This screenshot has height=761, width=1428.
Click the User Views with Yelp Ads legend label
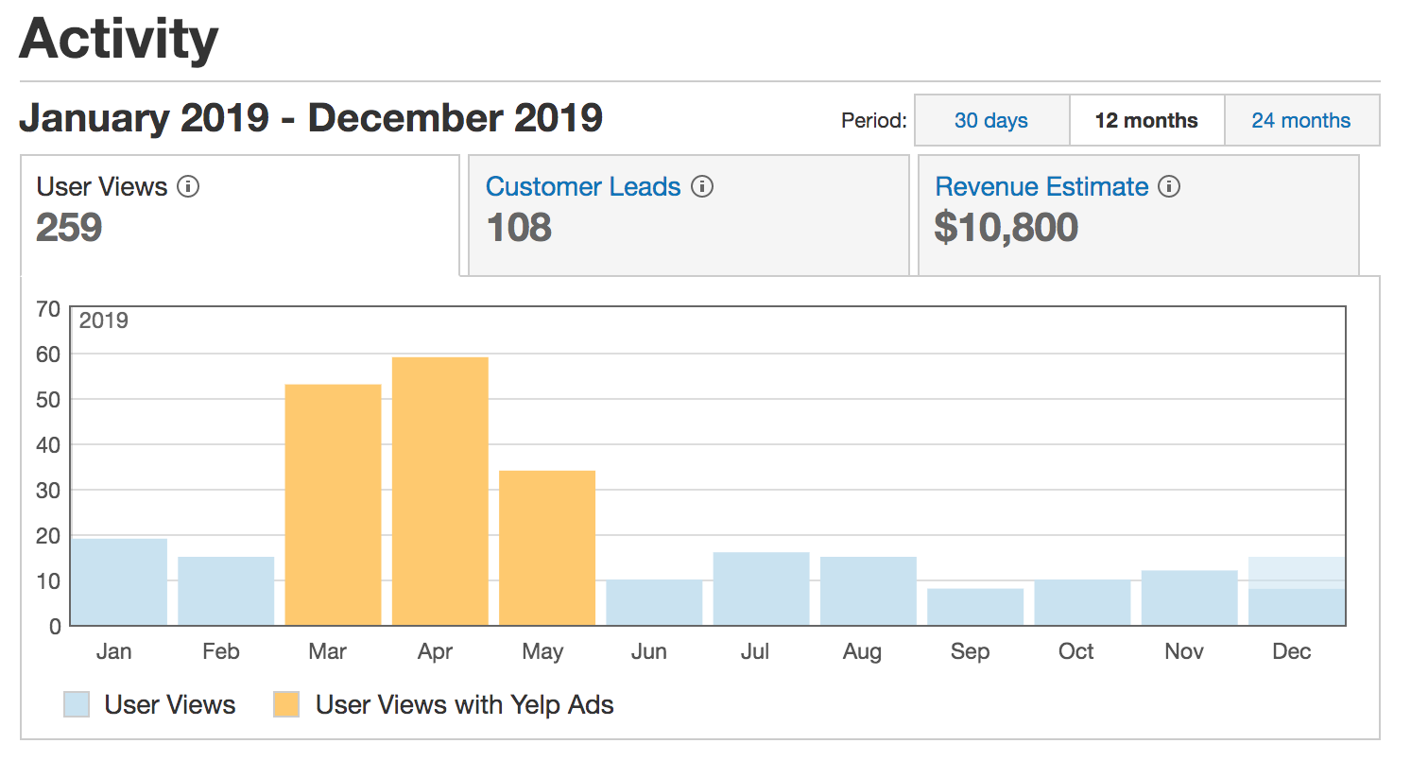point(464,704)
